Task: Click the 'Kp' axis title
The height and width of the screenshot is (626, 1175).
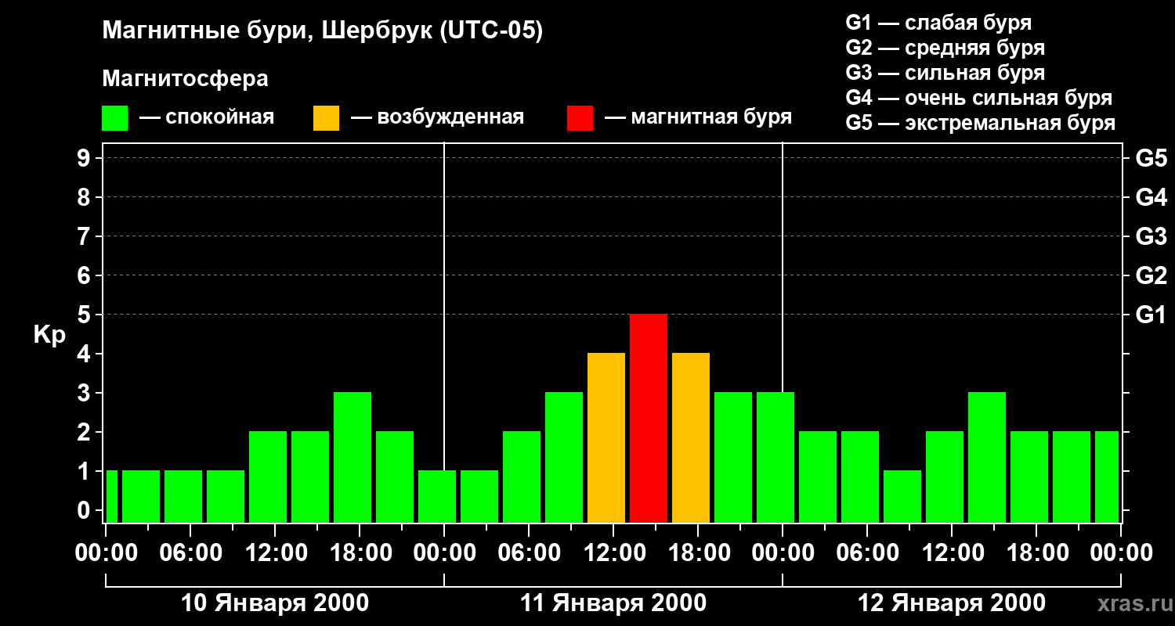Action: [x=49, y=335]
